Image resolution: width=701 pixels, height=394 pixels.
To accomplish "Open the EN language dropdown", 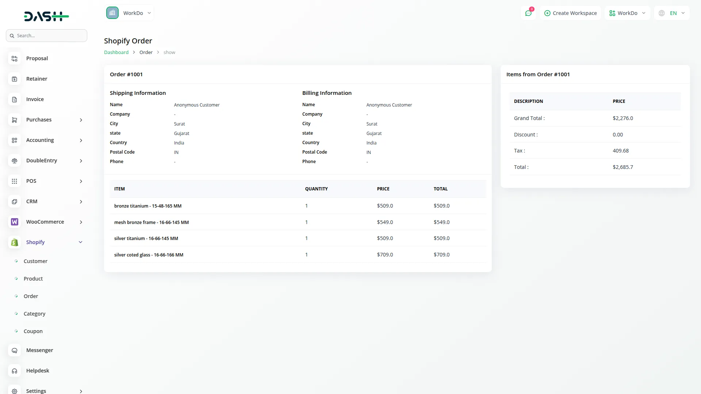I will tap(671, 13).
